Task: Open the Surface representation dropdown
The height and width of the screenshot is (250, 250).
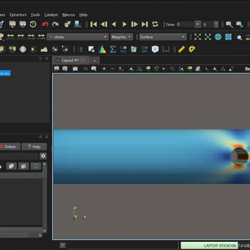Action: point(162,37)
